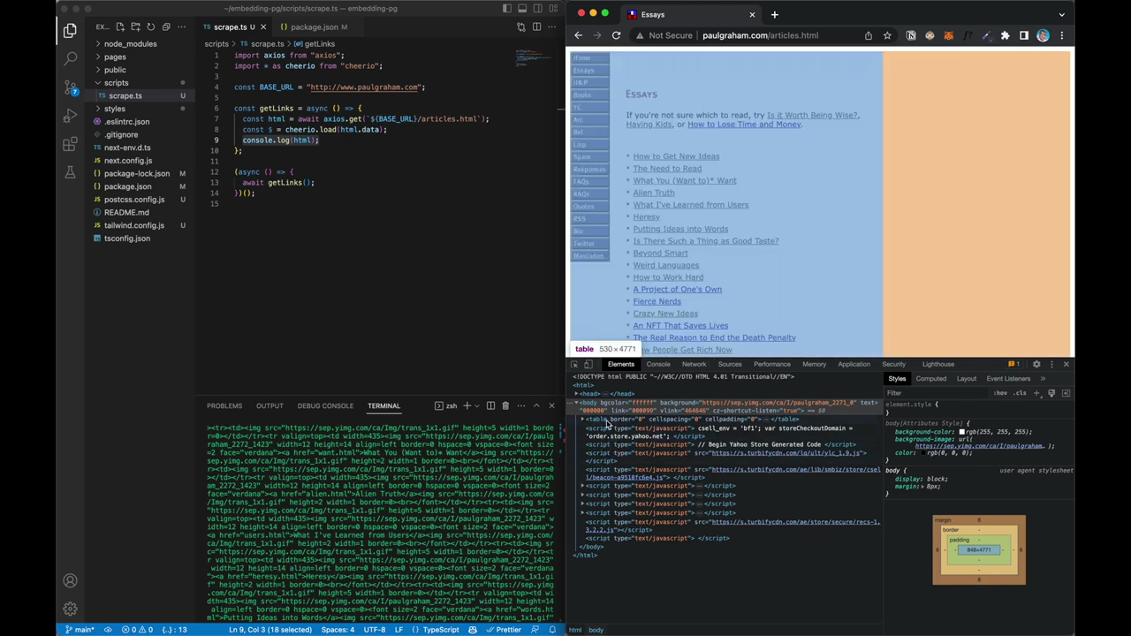Show more Styles sidebar tabs chevron
1131x636 pixels.
[x=1043, y=379]
